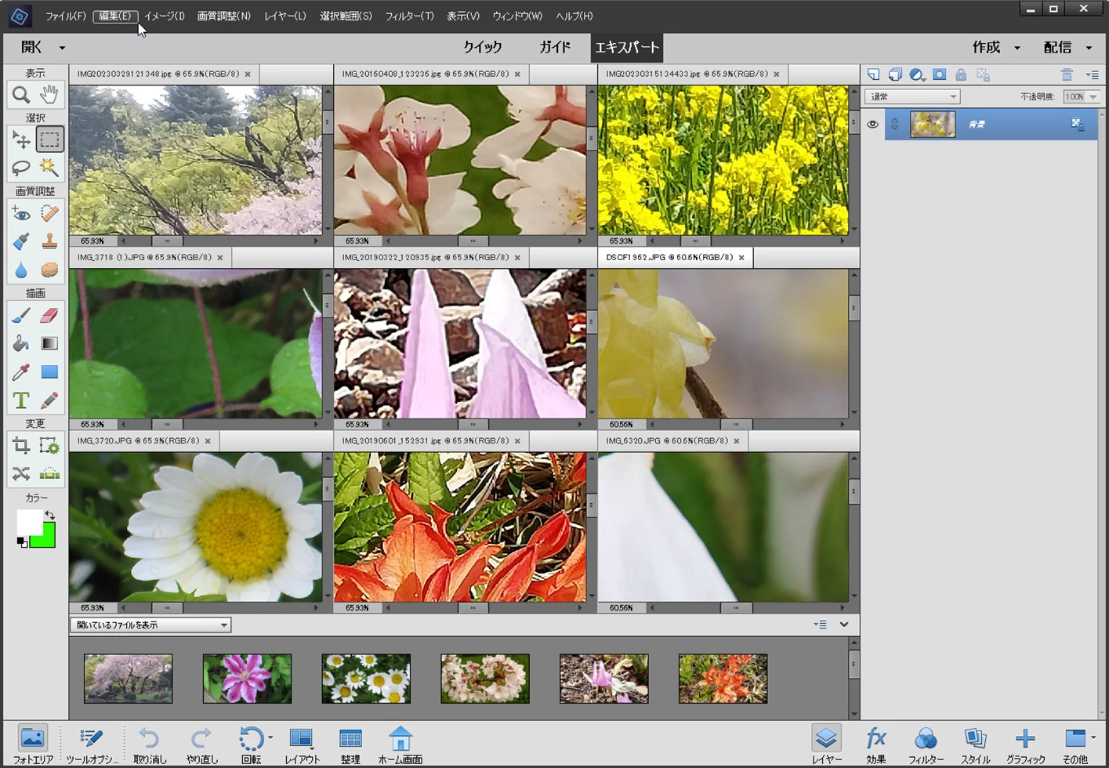Open the 整理 organizer button
Viewport: 1109px width, 768px height.
(x=350, y=744)
